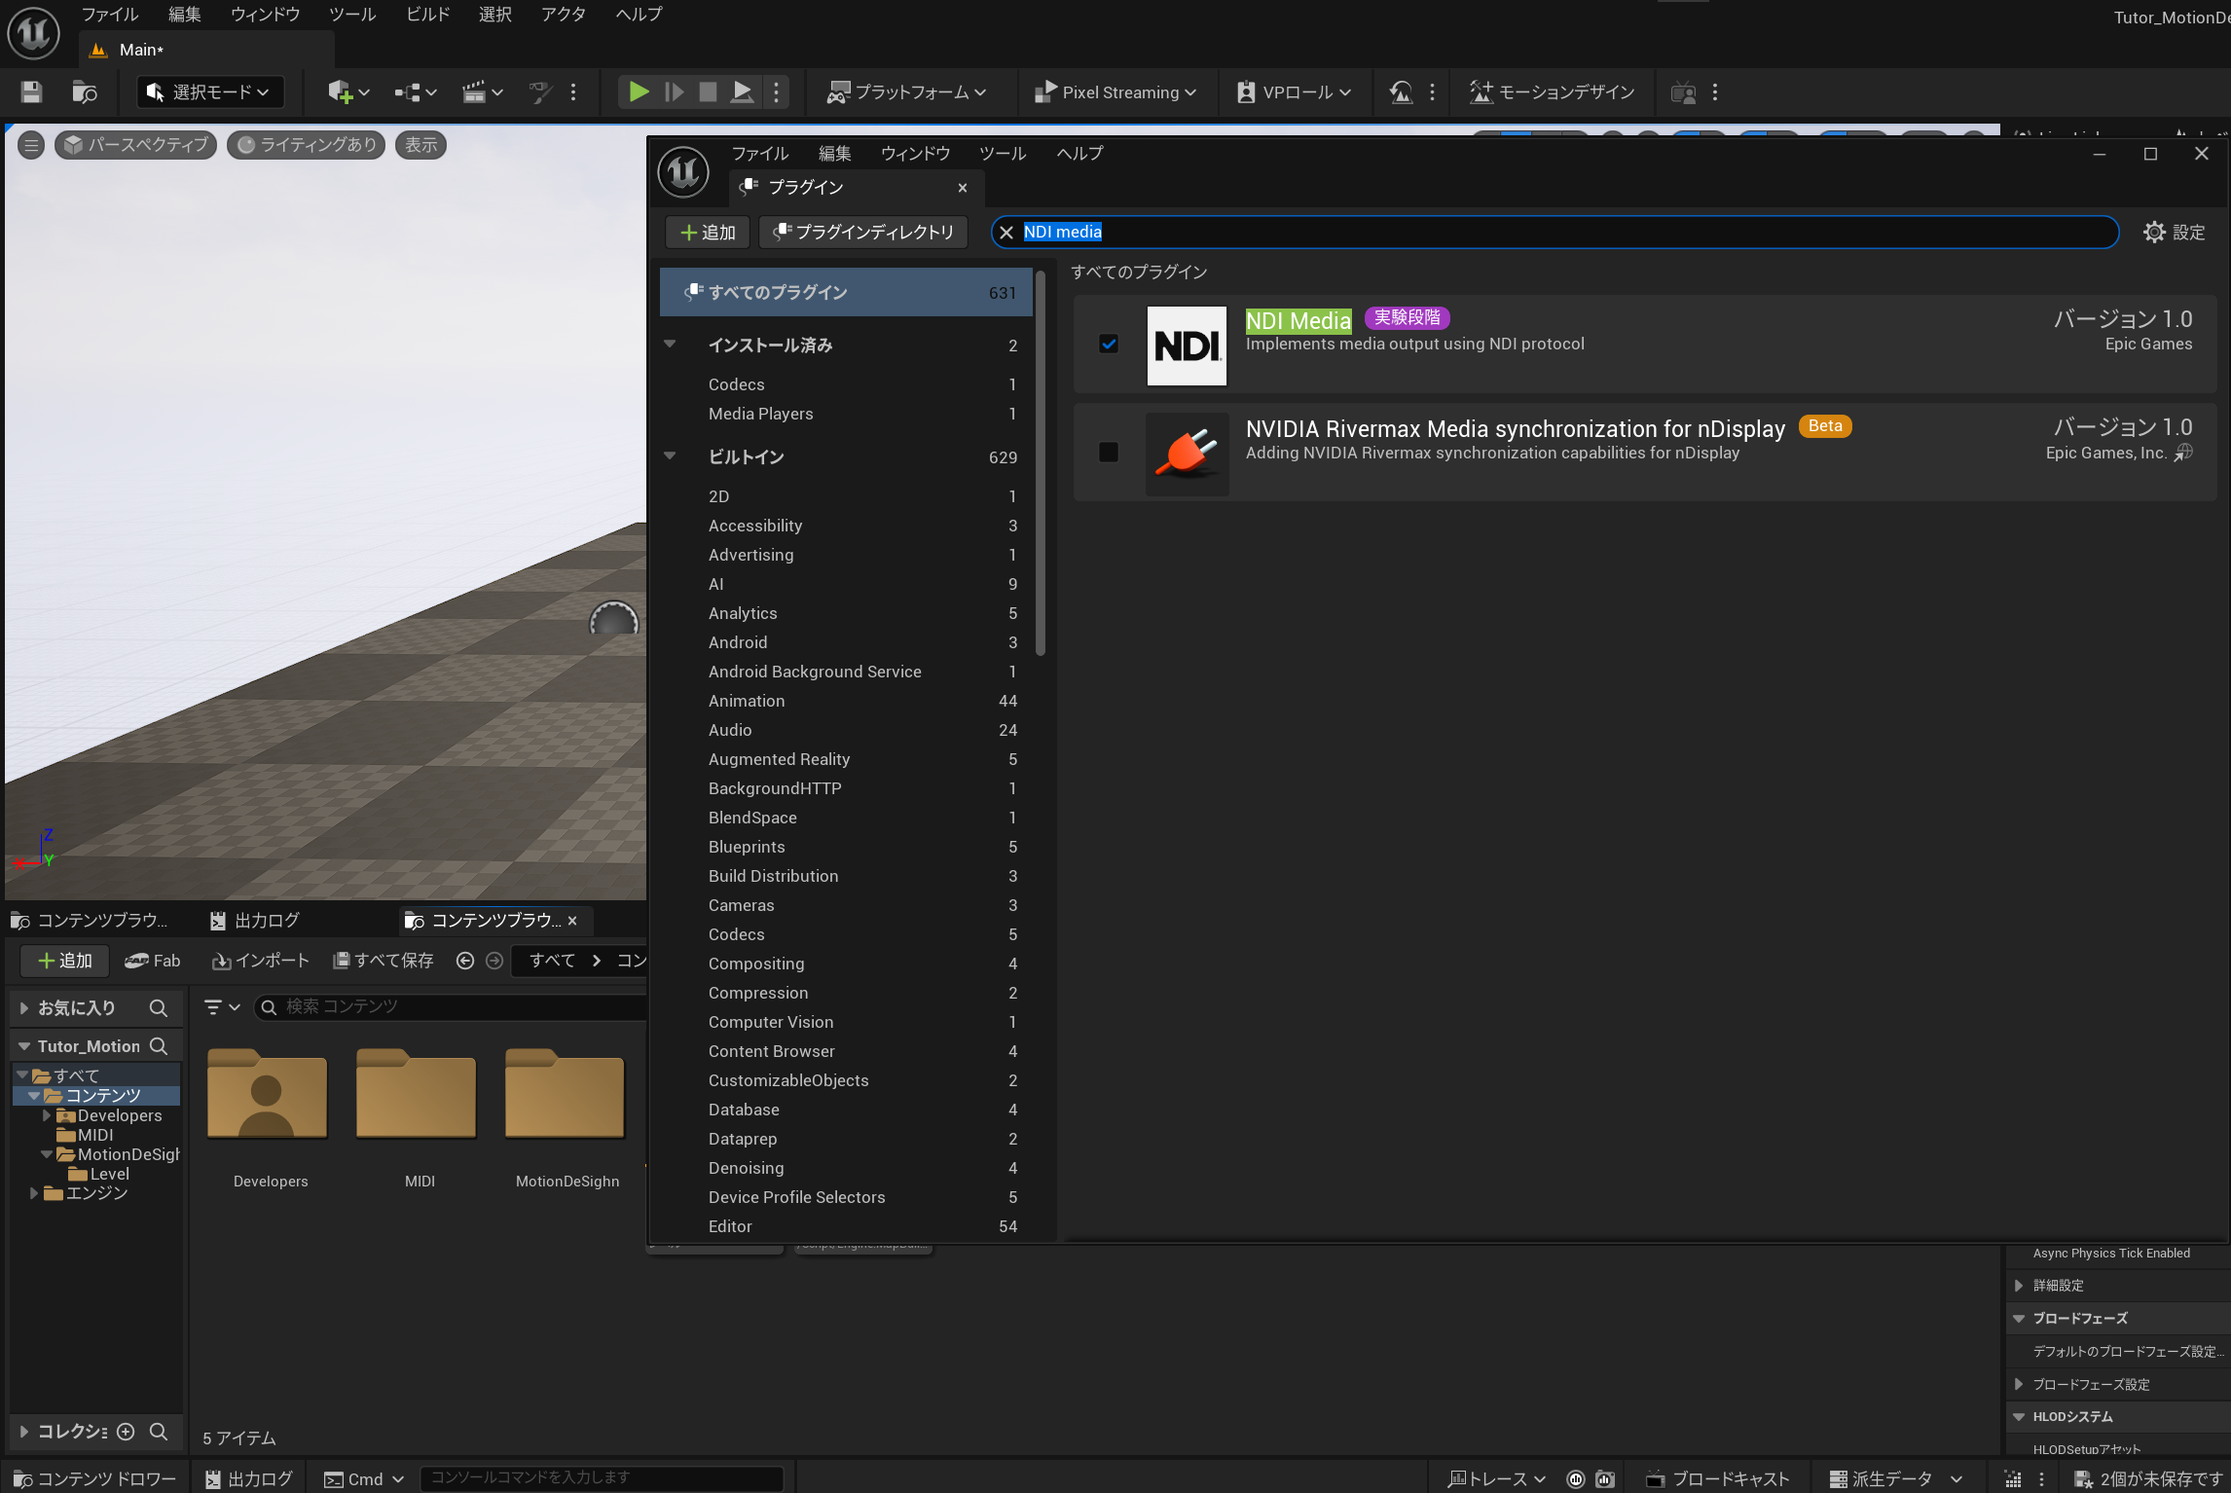Viewport: 2231px width, 1493px height.
Task: Enable NVIDIA Rivermax Media plugin checkbox
Action: tap(1109, 453)
